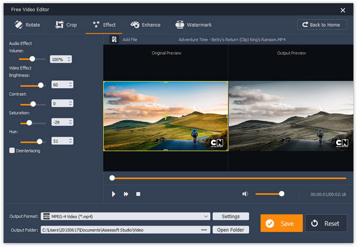The height and width of the screenshot is (247, 357).
Task: Switch to the Crop tab
Action: pos(66,25)
